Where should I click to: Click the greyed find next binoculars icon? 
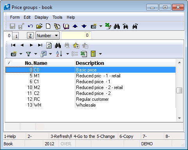(x=67, y=45)
